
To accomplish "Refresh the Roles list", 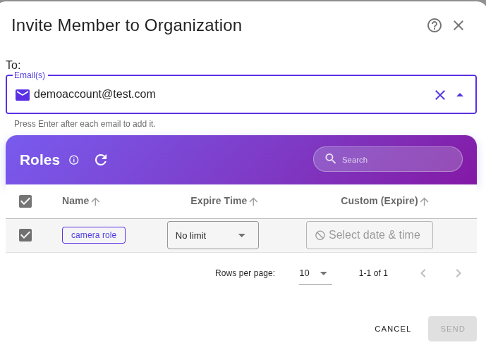I will coord(101,160).
